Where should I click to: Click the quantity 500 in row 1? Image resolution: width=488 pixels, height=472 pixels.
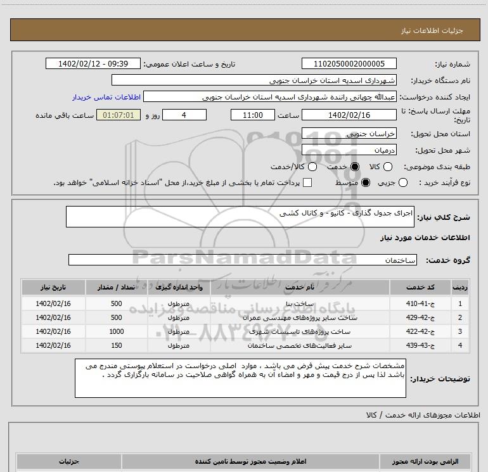point(117,303)
